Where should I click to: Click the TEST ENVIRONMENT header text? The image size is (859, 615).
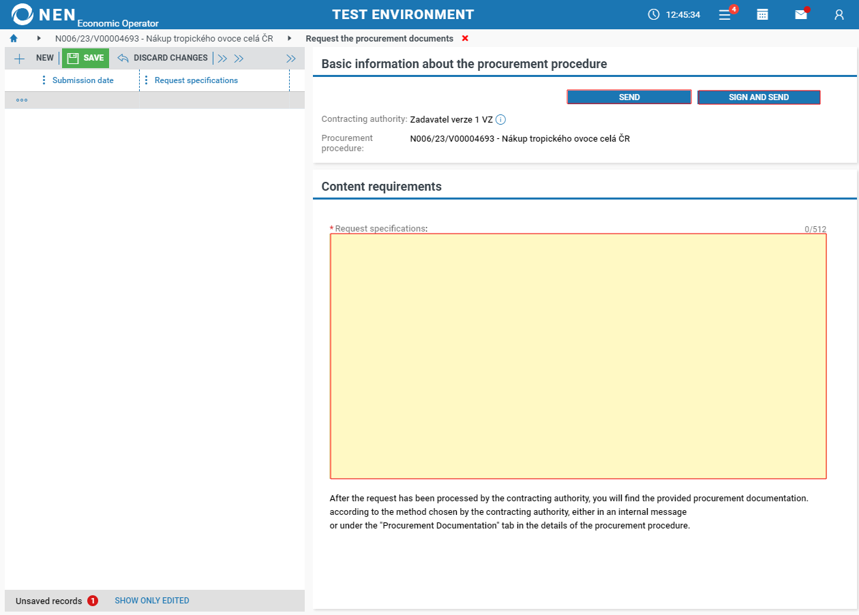coord(403,14)
